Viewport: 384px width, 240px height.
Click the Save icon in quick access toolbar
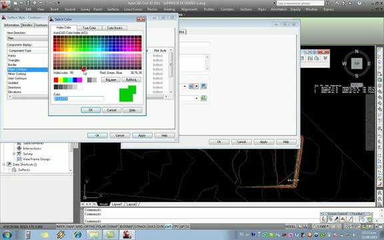[28, 3]
